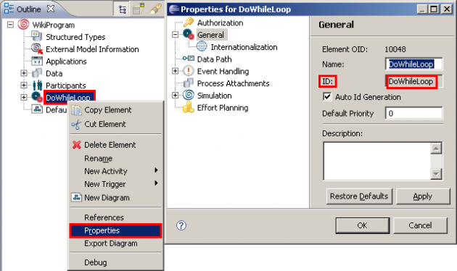Image resolution: width=457 pixels, height=271 pixels.
Task: Select Internationalization tree item
Action: [x=244, y=47]
